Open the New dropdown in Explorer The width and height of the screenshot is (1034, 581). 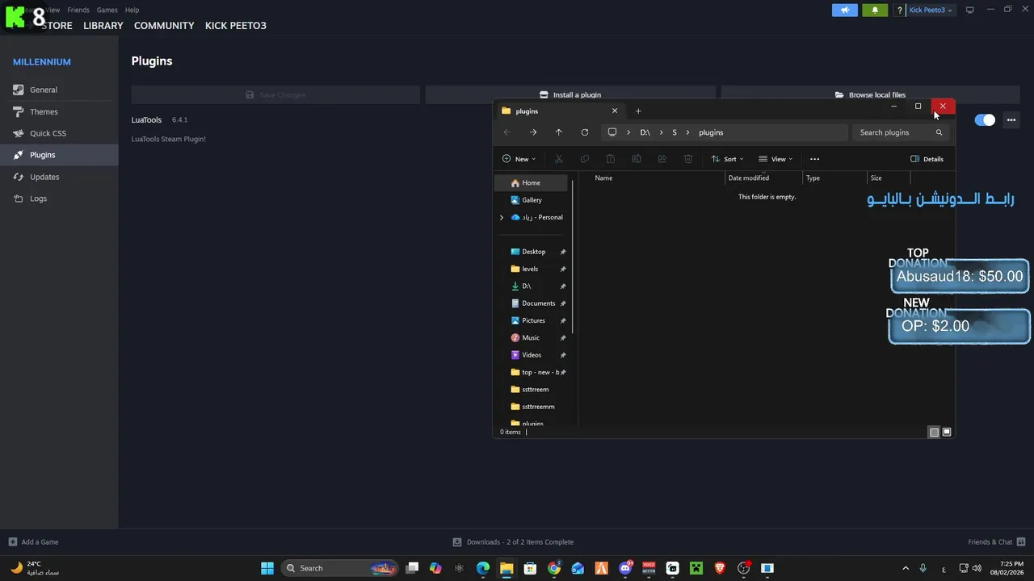pyautogui.click(x=519, y=159)
